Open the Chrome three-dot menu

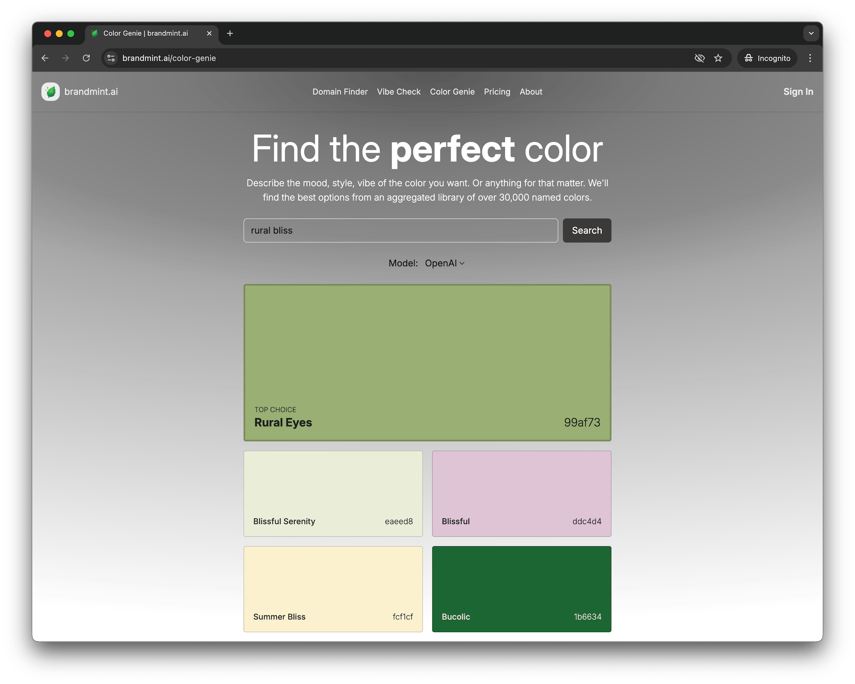[810, 58]
